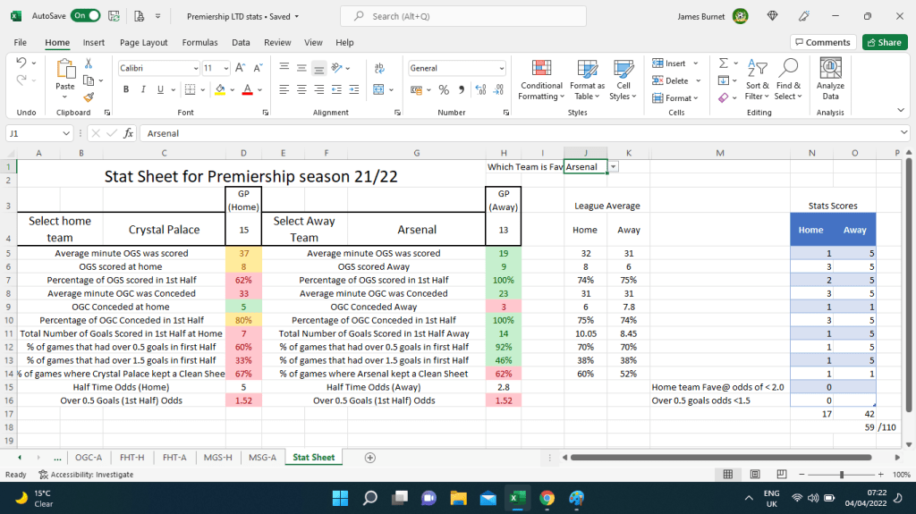Toggle the AutoSave switch
The width and height of the screenshot is (916, 514).
(86, 16)
